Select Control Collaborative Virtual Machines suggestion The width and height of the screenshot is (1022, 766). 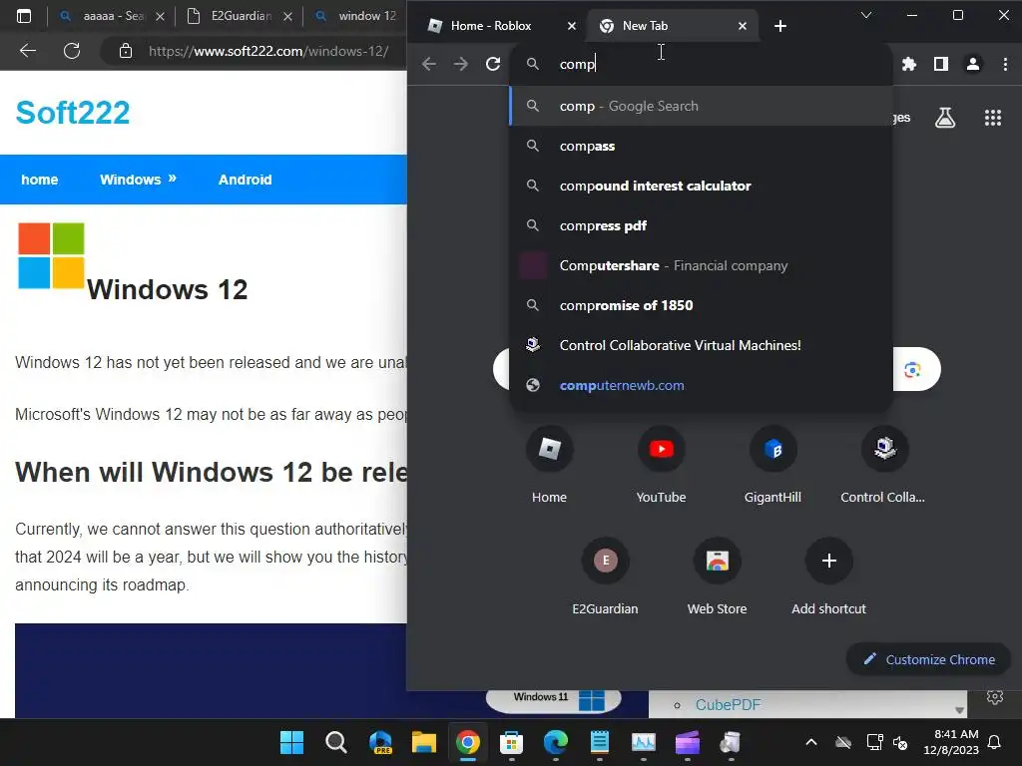(x=701, y=345)
